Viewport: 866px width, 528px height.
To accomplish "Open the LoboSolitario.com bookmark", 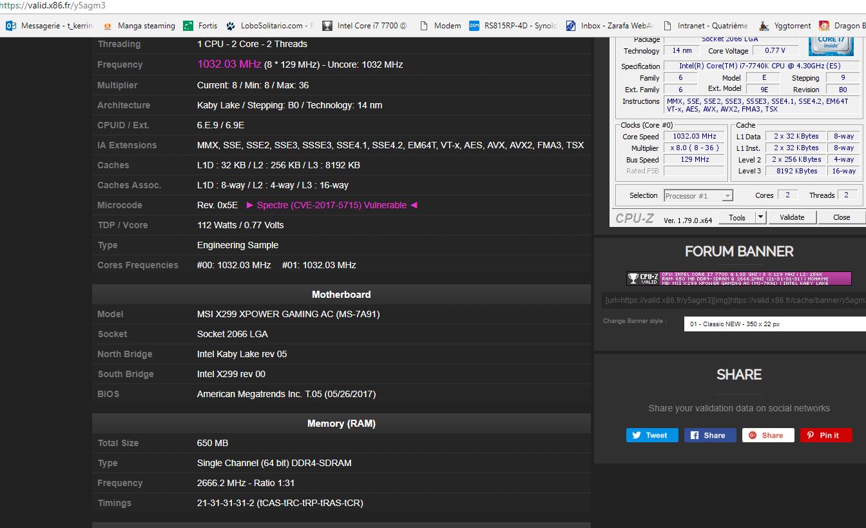I will tap(269, 26).
